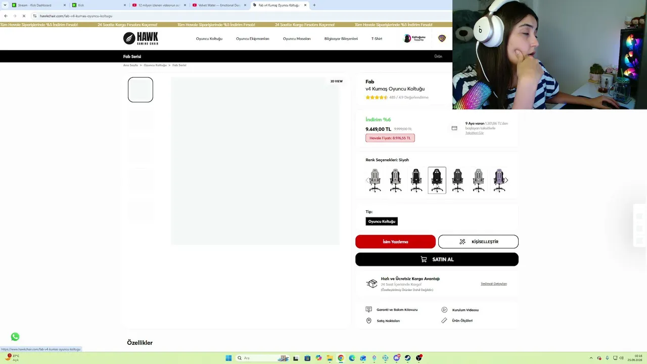Click the ruler icon for Ürün Ölçüleri
This screenshot has height=364, width=647.
(444, 321)
